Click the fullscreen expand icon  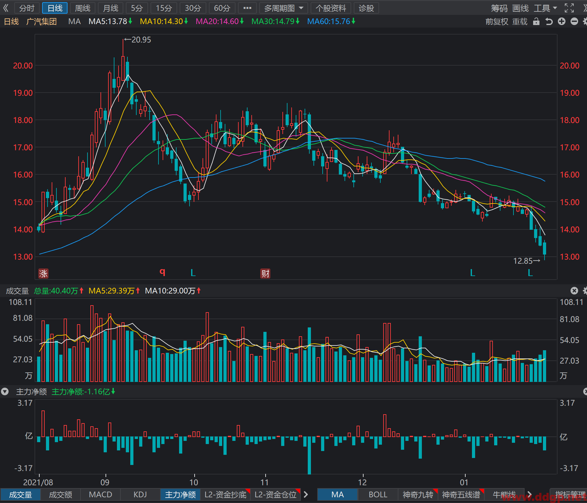tap(569, 8)
